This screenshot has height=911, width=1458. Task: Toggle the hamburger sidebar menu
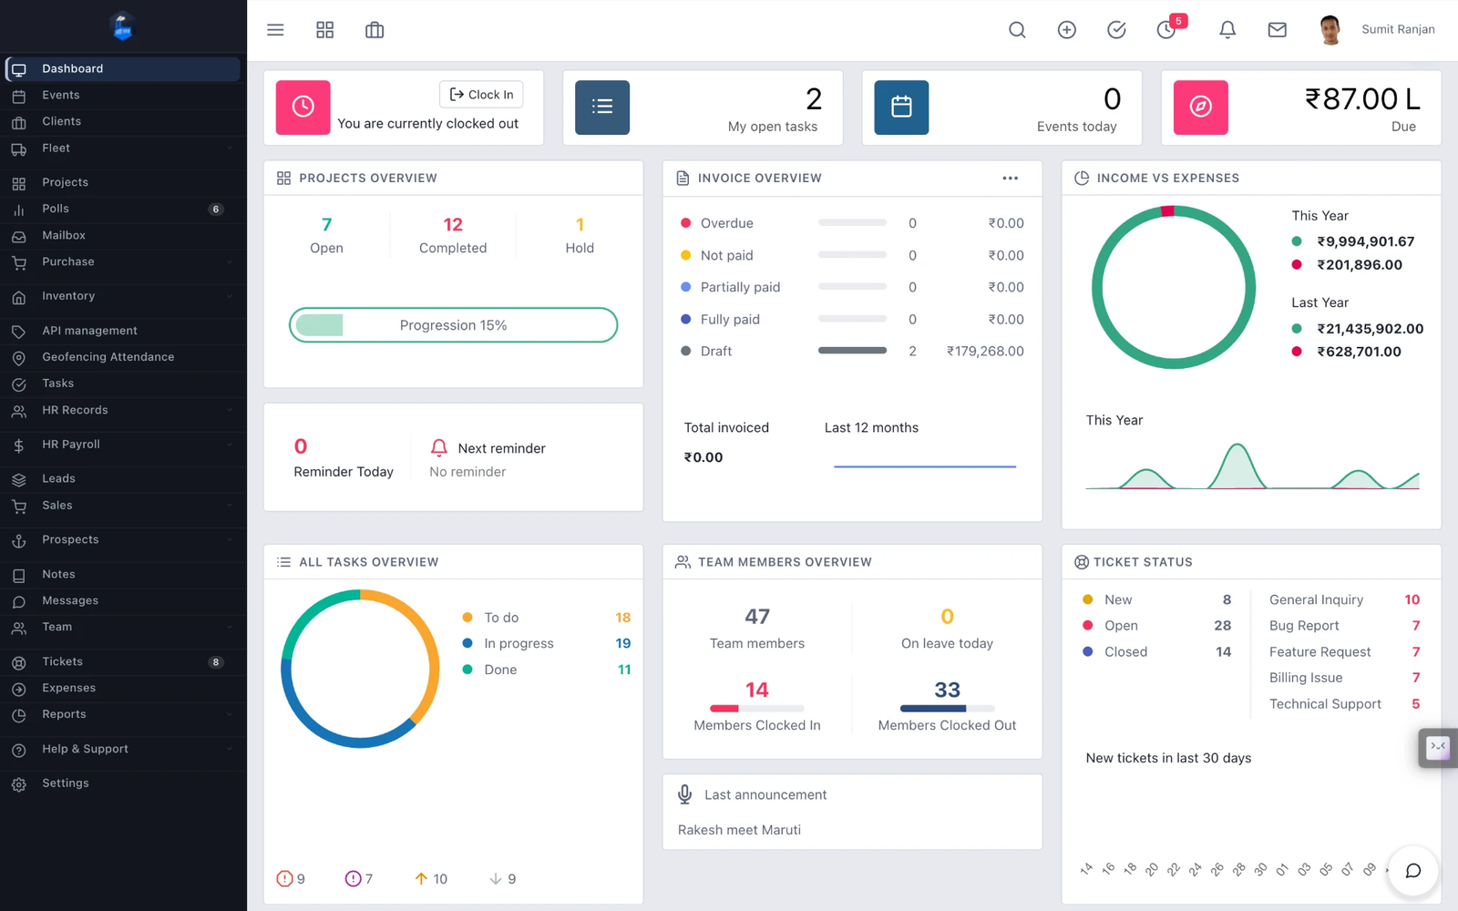tap(275, 30)
